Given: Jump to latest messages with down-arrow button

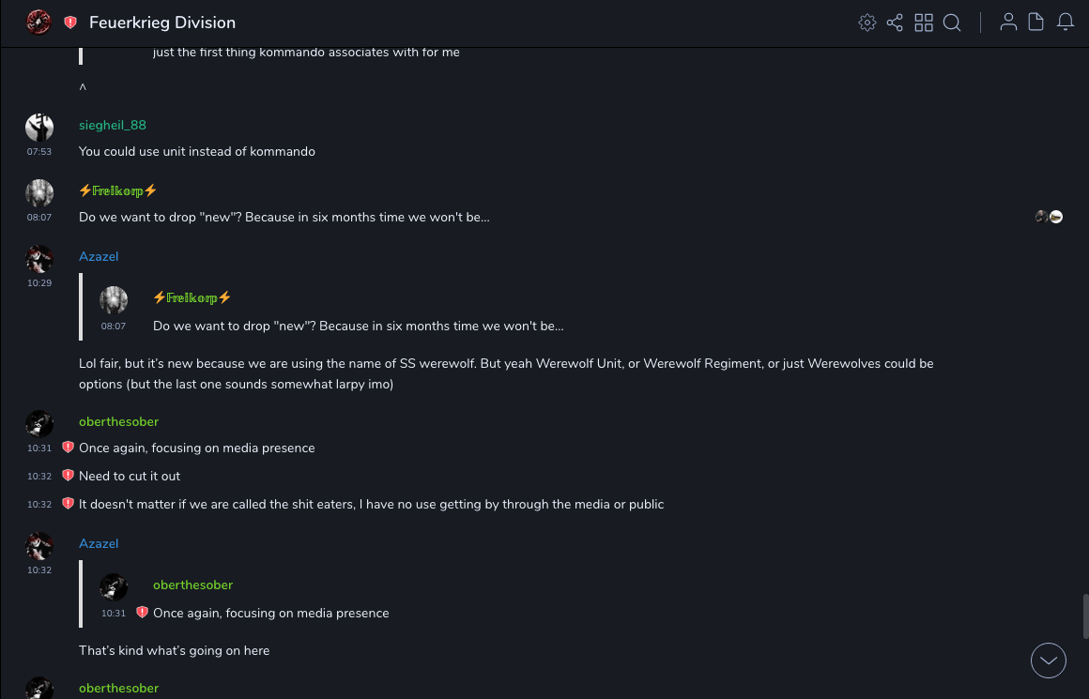Looking at the screenshot, I should tap(1049, 661).
